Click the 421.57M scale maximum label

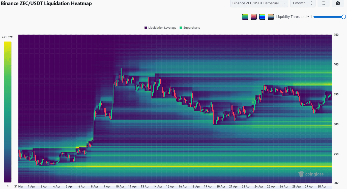click(8, 37)
